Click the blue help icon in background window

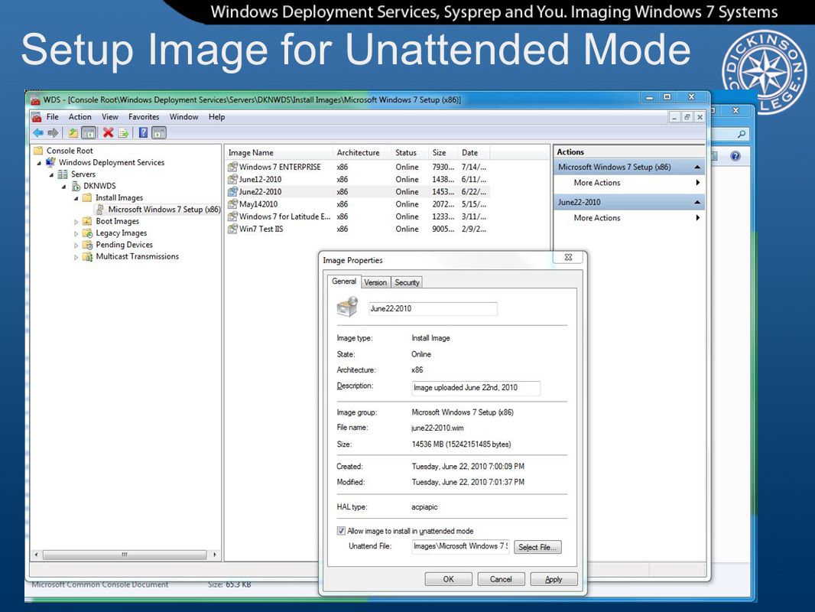pos(735,156)
